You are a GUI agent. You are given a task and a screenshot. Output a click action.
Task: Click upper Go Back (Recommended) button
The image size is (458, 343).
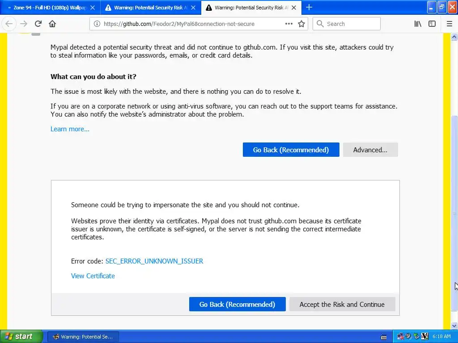coord(291,150)
